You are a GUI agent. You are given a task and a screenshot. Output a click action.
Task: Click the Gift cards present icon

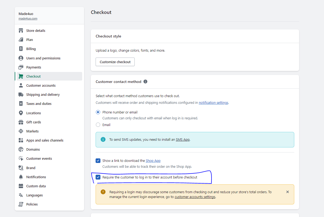(21, 122)
